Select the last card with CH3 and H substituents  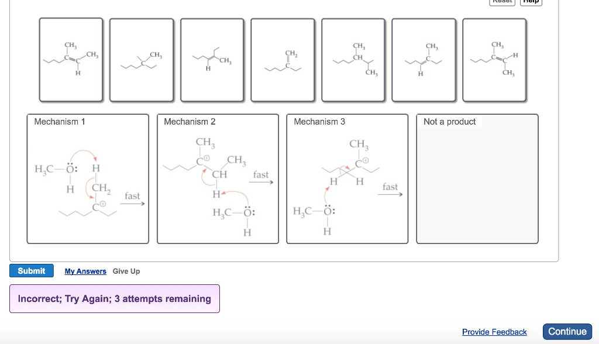[x=494, y=59]
